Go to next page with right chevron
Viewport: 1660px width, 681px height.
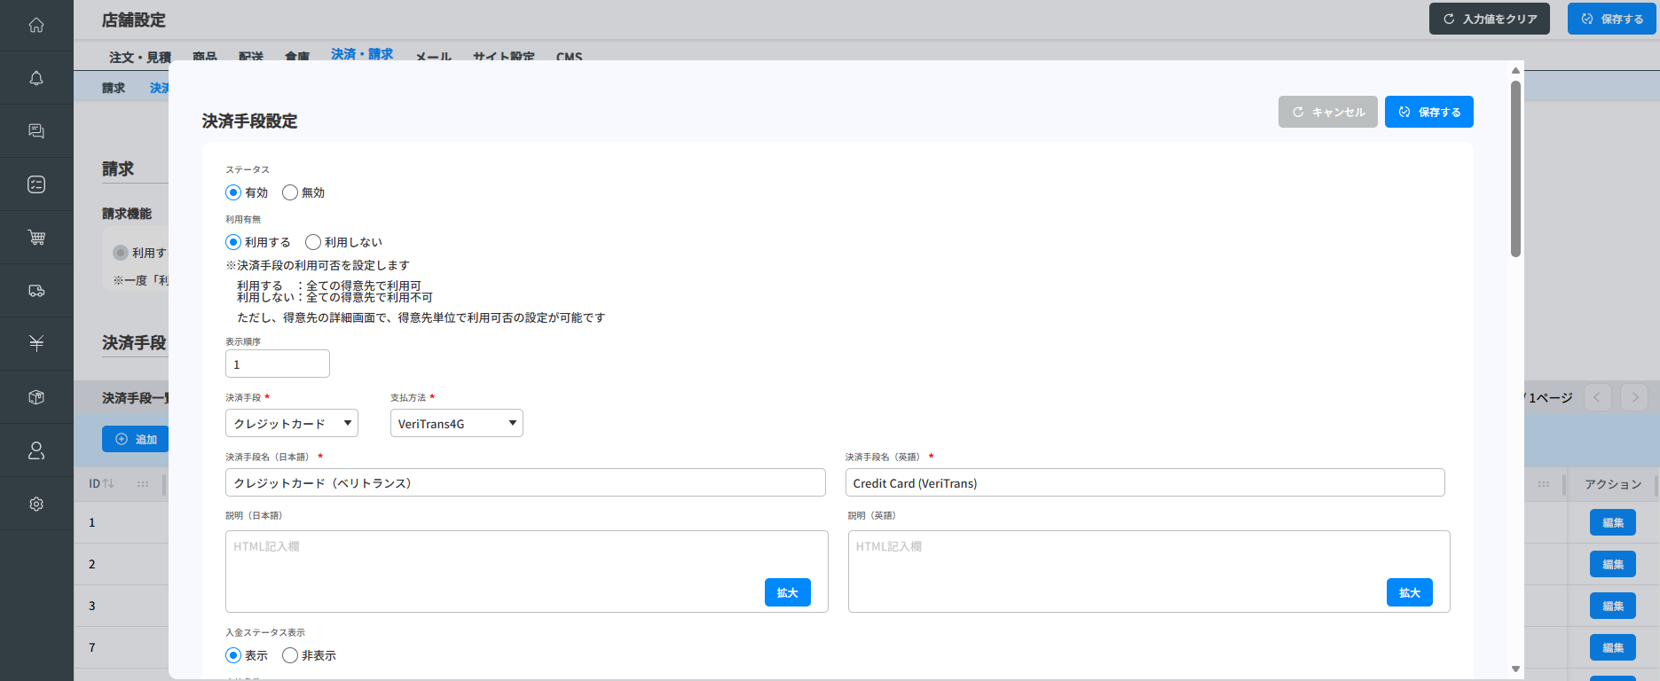pos(1634,397)
